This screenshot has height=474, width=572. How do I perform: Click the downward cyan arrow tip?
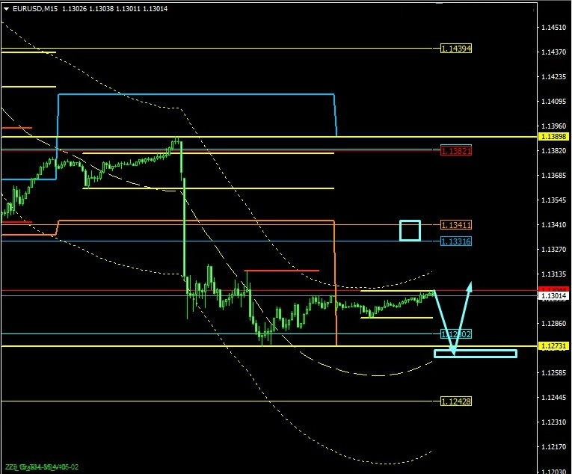453,351
